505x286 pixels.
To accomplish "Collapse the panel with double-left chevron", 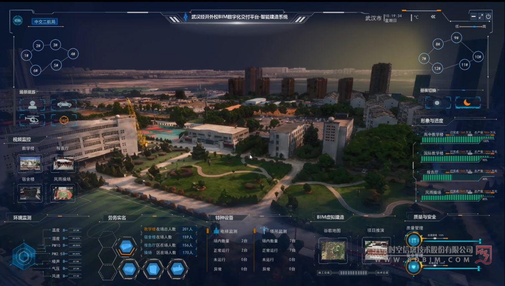I will click(433, 17).
